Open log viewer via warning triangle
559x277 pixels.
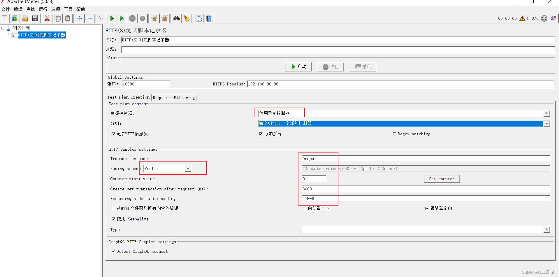[x=522, y=18]
